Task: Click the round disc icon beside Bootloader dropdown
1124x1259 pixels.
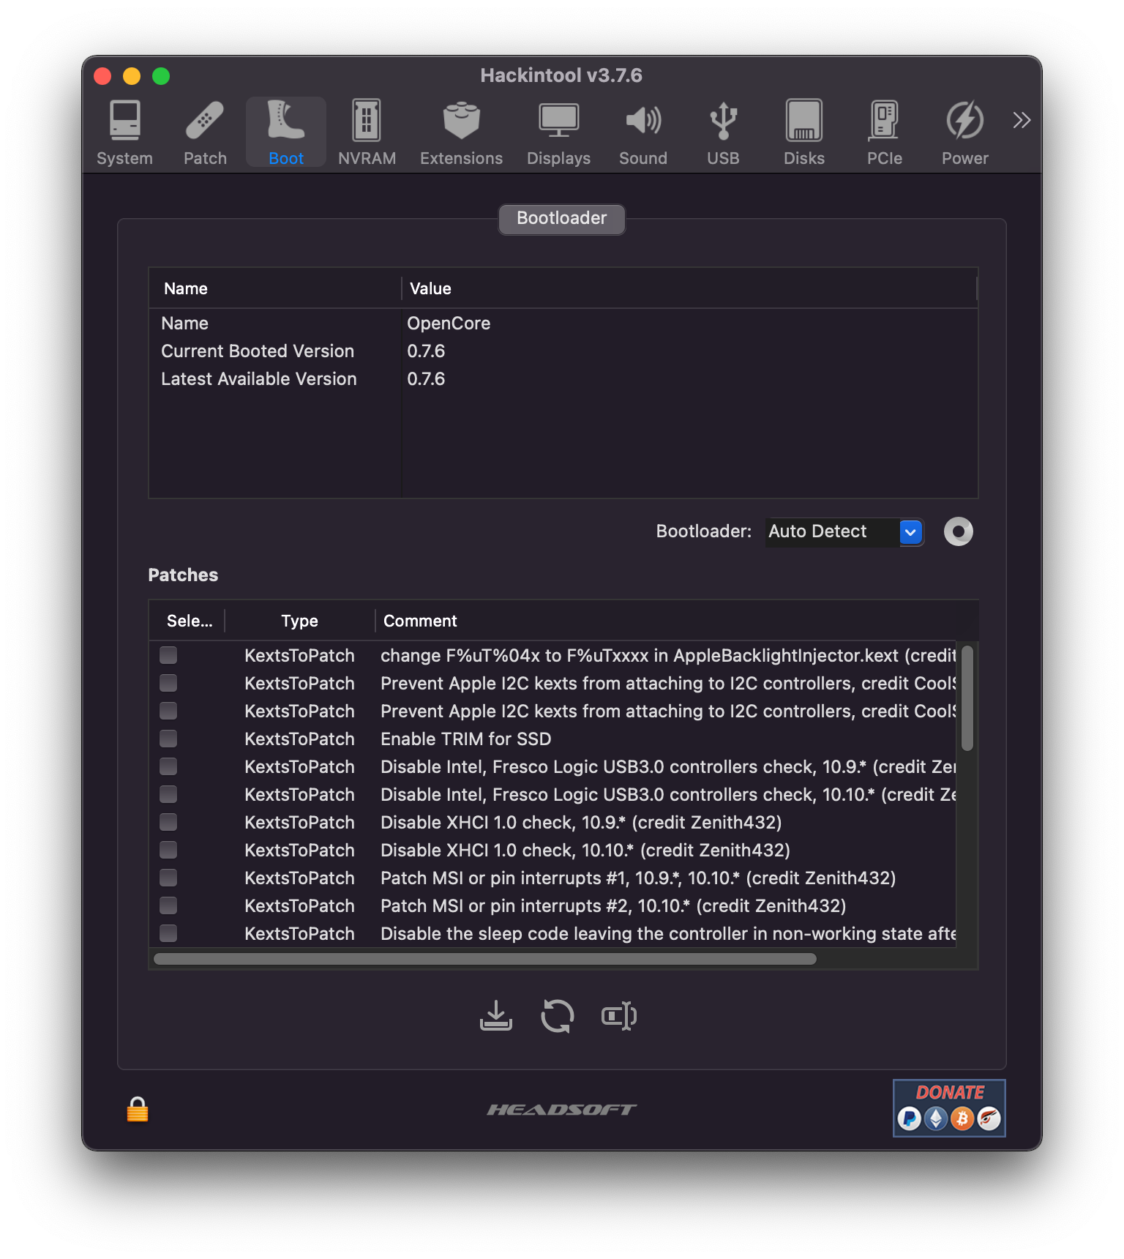Action: (959, 531)
